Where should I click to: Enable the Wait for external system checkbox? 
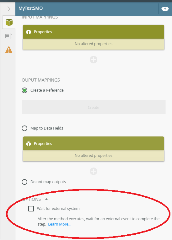pos(31,208)
